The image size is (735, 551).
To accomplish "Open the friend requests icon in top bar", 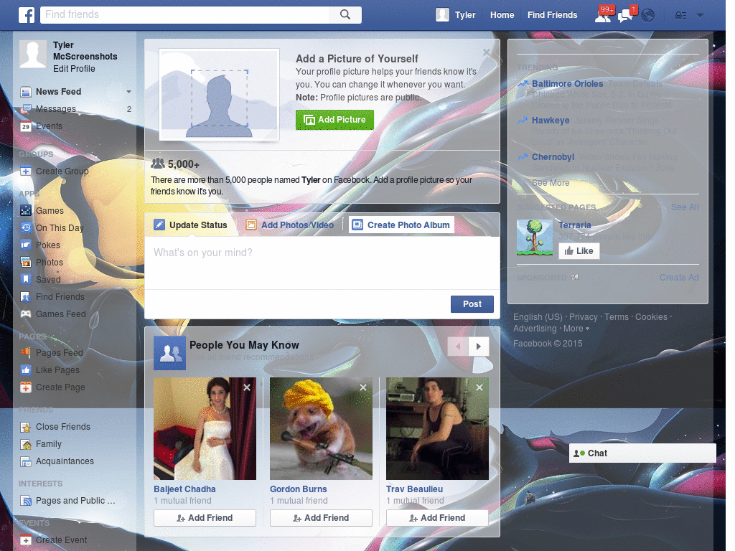I will tap(603, 15).
